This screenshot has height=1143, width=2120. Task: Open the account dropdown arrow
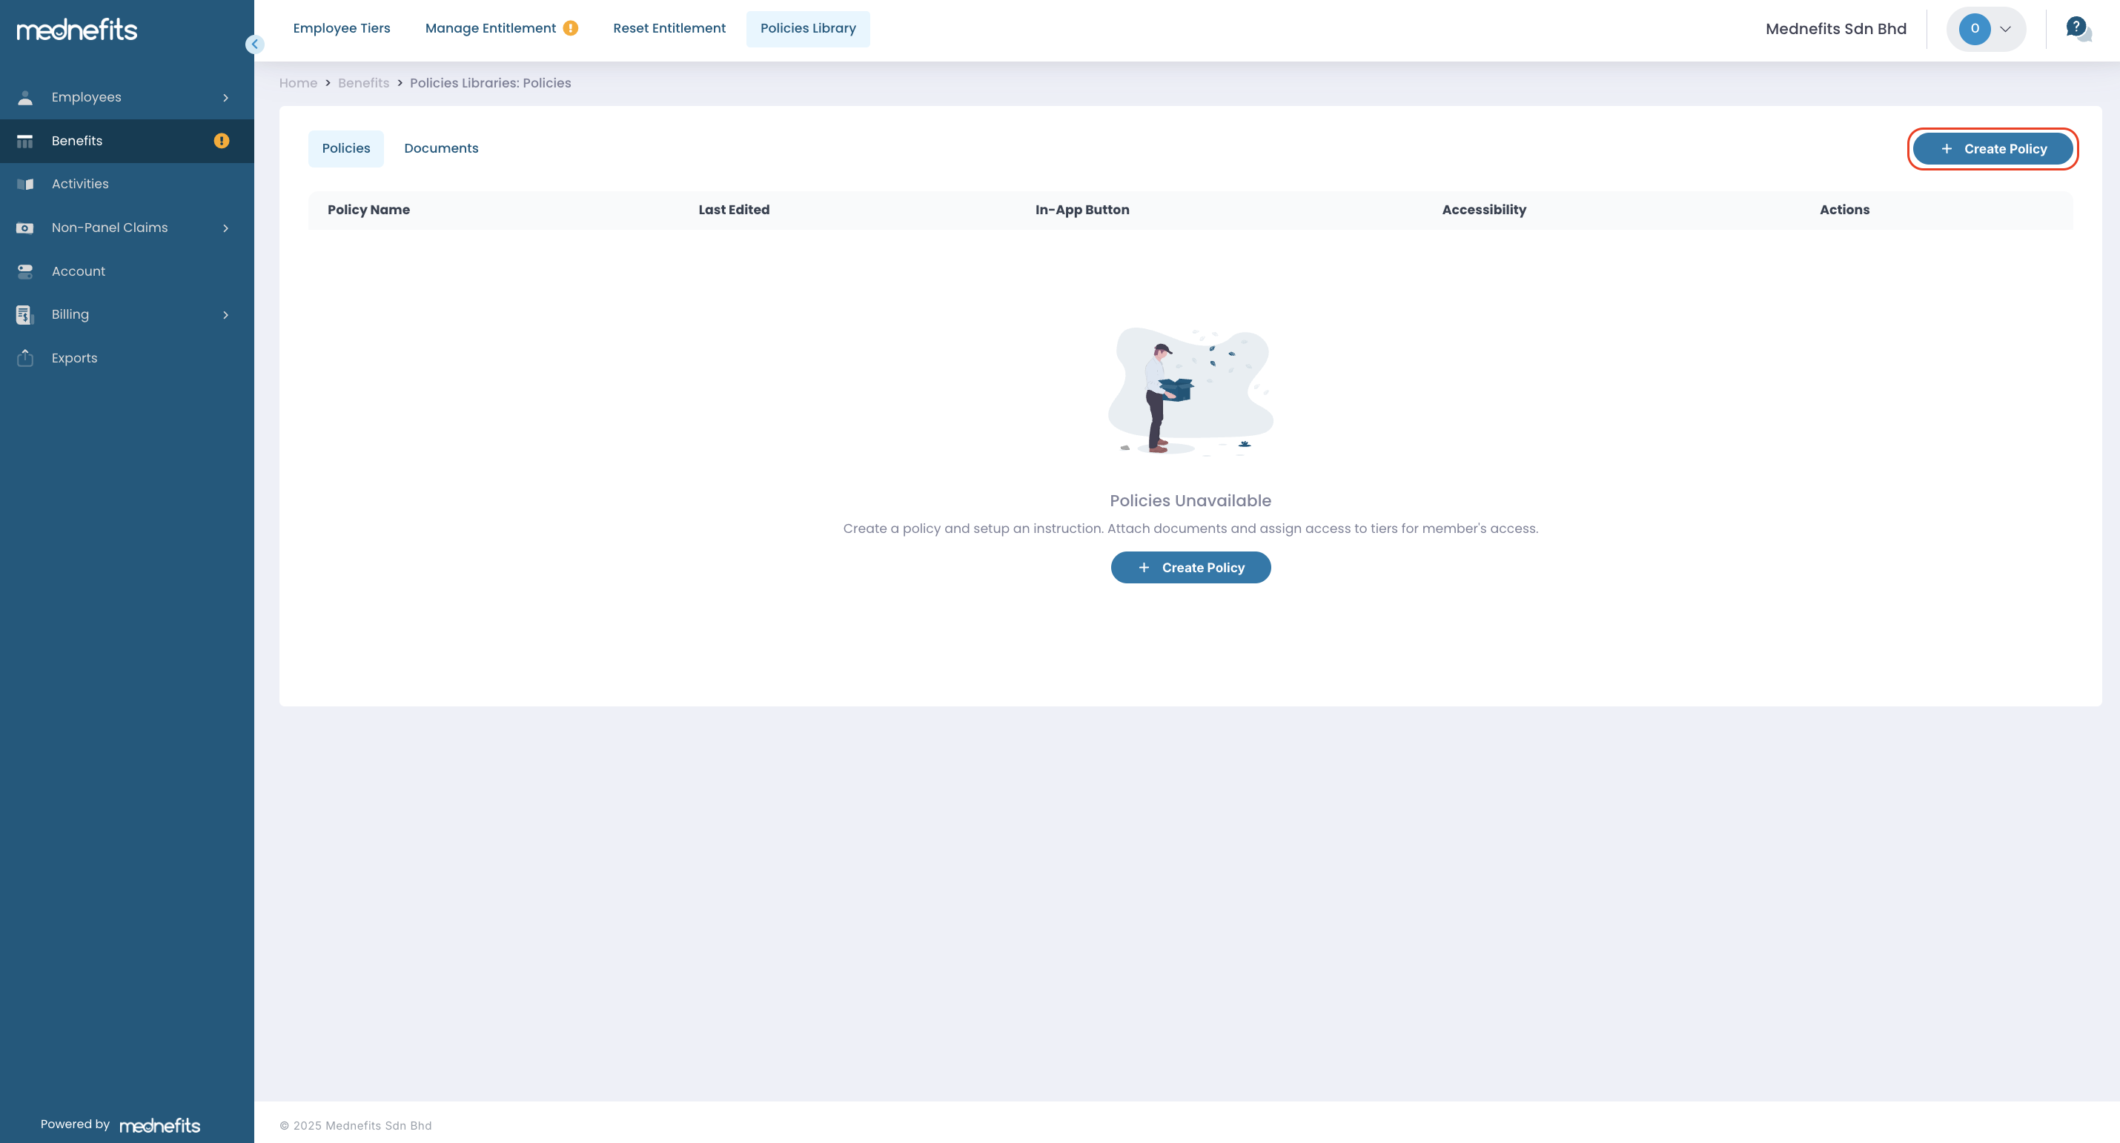[x=2006, y=29]
